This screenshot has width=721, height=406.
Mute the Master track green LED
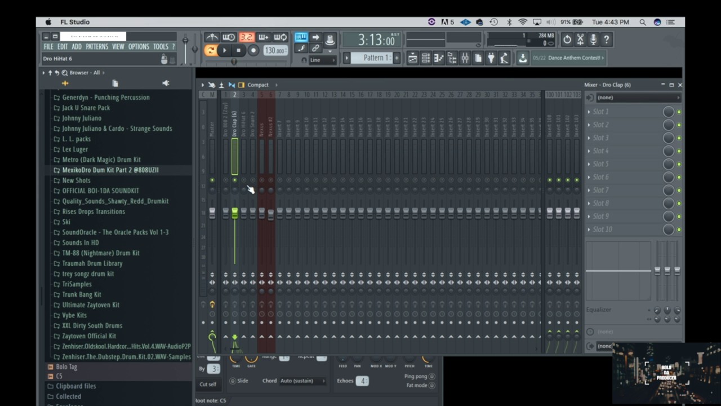(x=212, y=180)
